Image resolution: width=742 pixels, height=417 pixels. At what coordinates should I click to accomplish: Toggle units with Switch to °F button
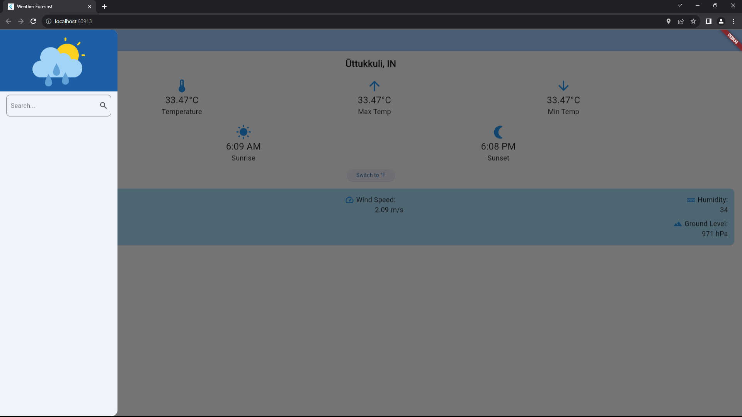click(371, 175)
